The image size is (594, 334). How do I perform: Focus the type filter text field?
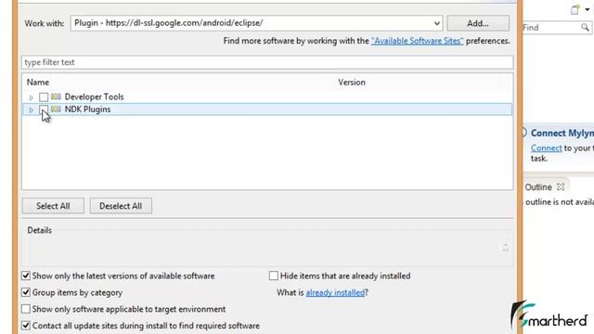[267, 62]
